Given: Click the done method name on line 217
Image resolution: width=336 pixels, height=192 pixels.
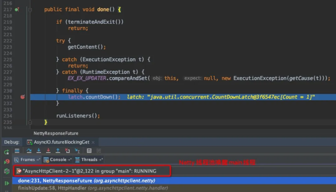Looking at the screenshot, I should pos(103,9).
